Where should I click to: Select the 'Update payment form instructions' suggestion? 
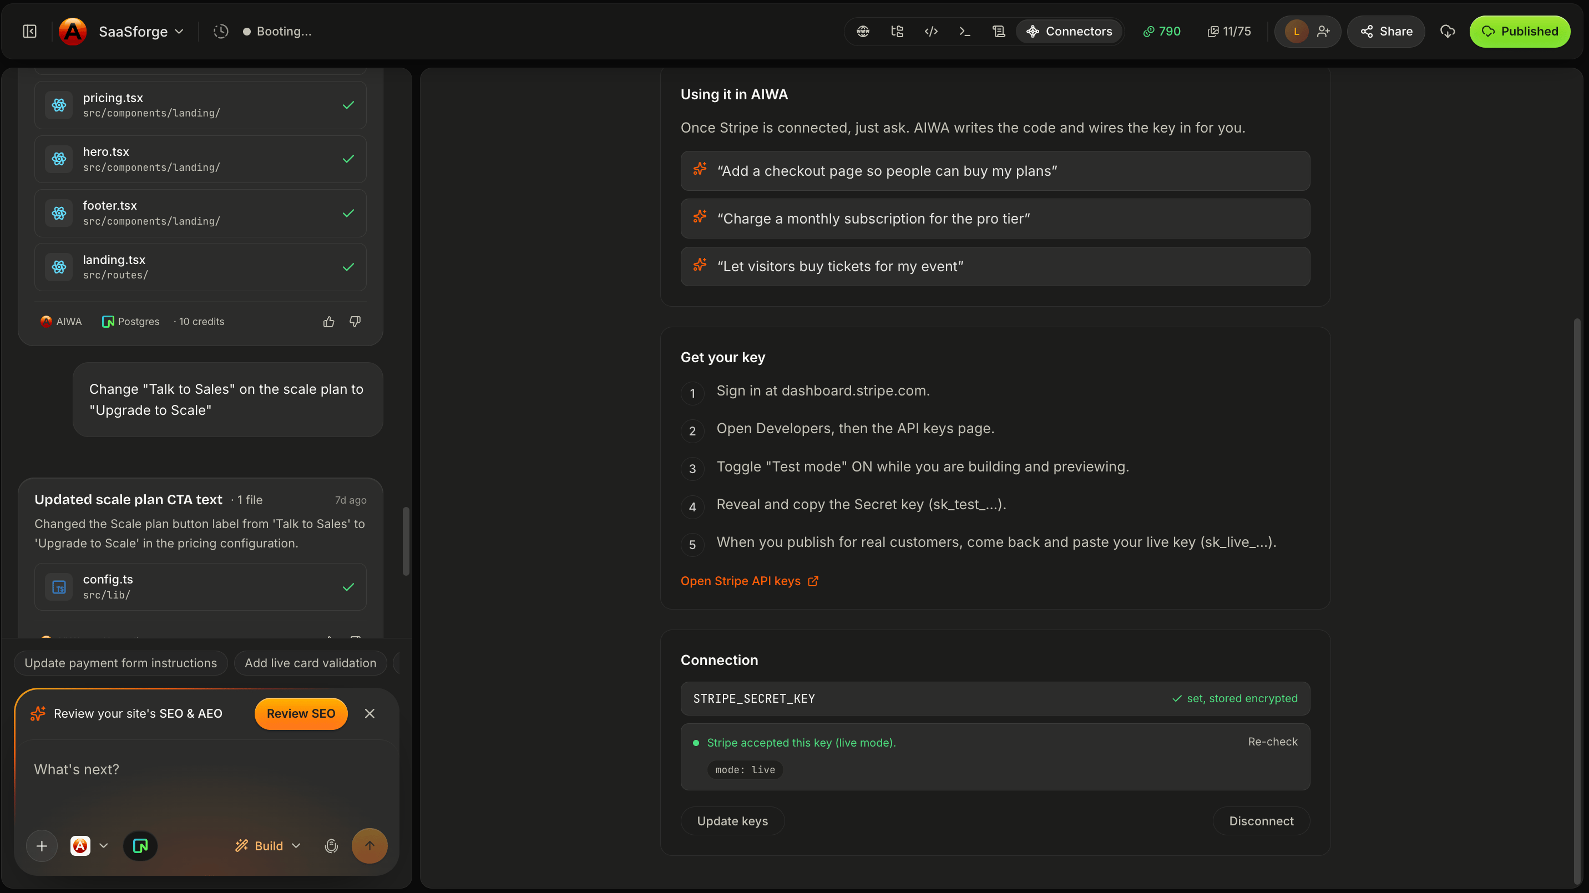(x=121, y=663)
